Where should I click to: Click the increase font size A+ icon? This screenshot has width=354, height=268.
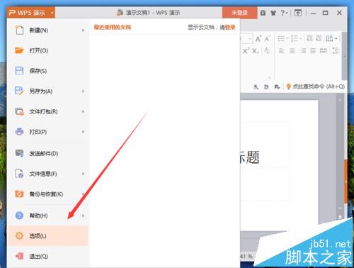(x=258, y=38)
